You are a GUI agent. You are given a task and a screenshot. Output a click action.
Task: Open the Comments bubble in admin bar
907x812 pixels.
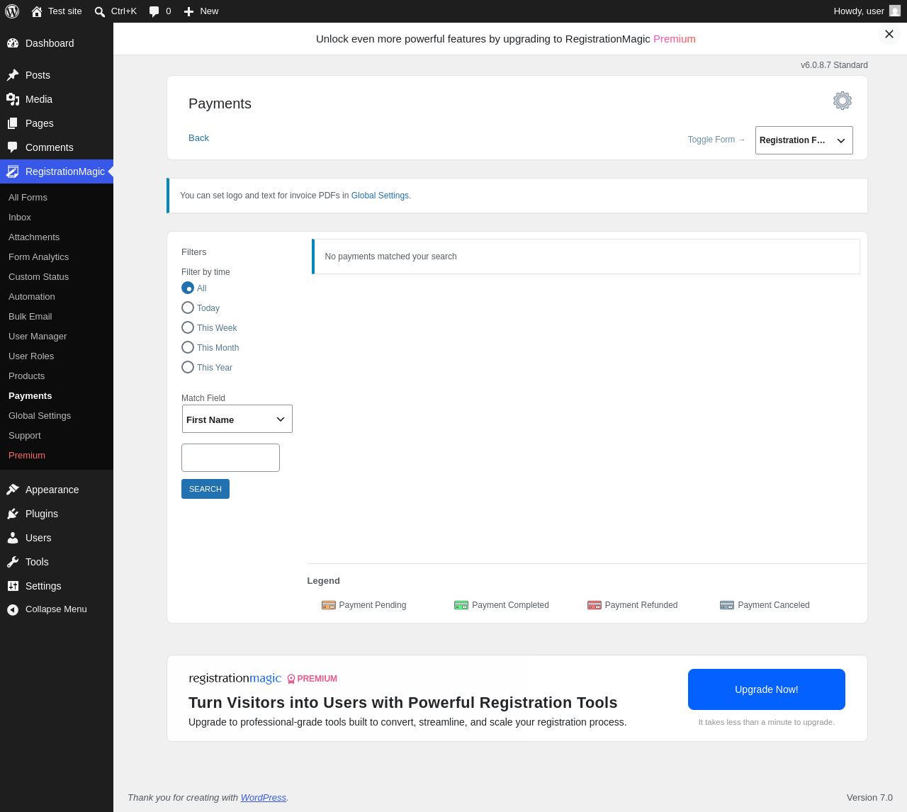(x=160, y=11)
